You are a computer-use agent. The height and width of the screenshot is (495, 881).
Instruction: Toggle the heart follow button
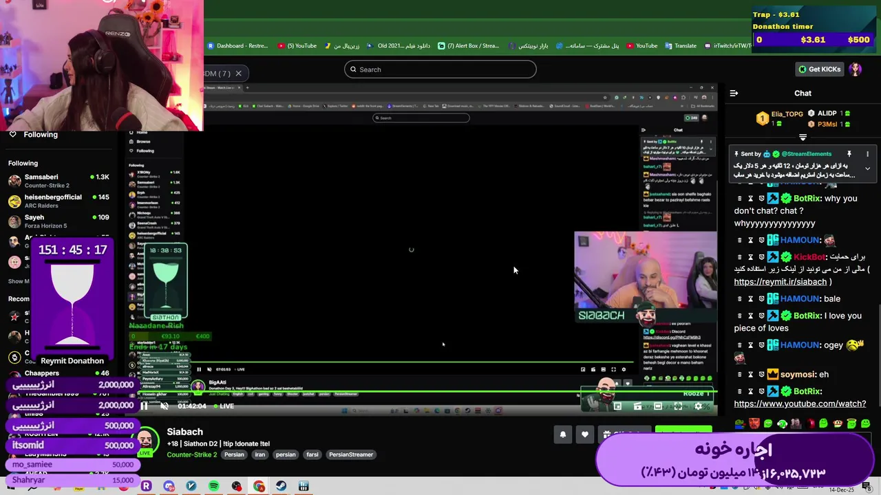585,434
